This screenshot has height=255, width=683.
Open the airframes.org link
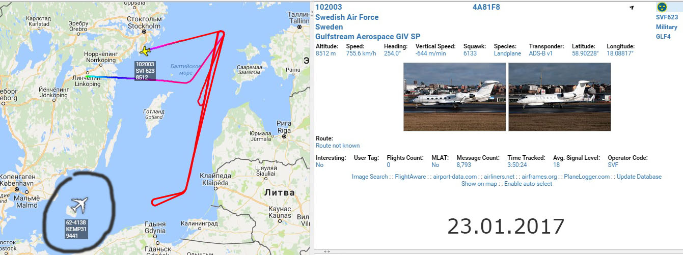[x=539, y=177]
